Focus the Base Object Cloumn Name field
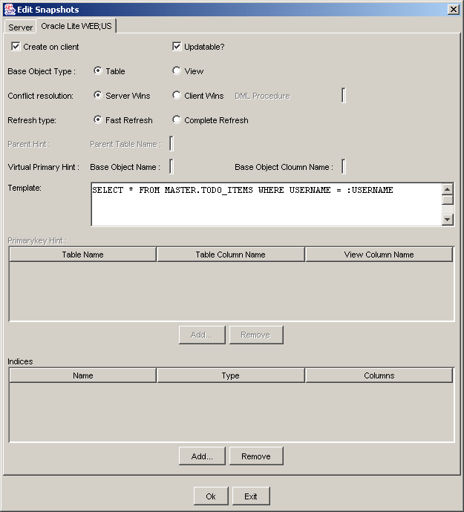This screenshot has width=464, height=512. coord(344,166)
